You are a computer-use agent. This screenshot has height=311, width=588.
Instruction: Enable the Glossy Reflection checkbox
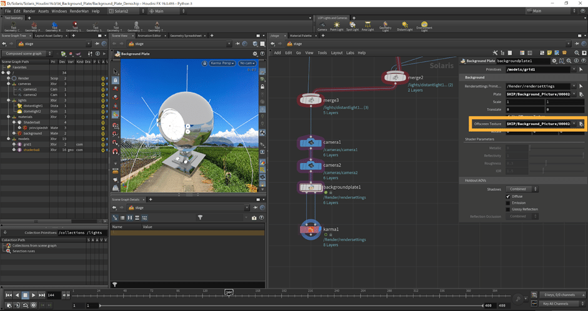click(508, 209)
